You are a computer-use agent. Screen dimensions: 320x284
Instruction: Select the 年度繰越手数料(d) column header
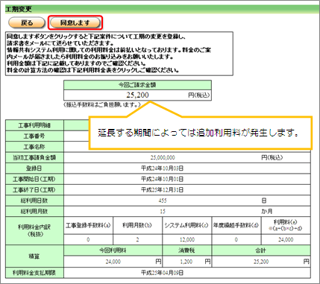coord(236,225)
